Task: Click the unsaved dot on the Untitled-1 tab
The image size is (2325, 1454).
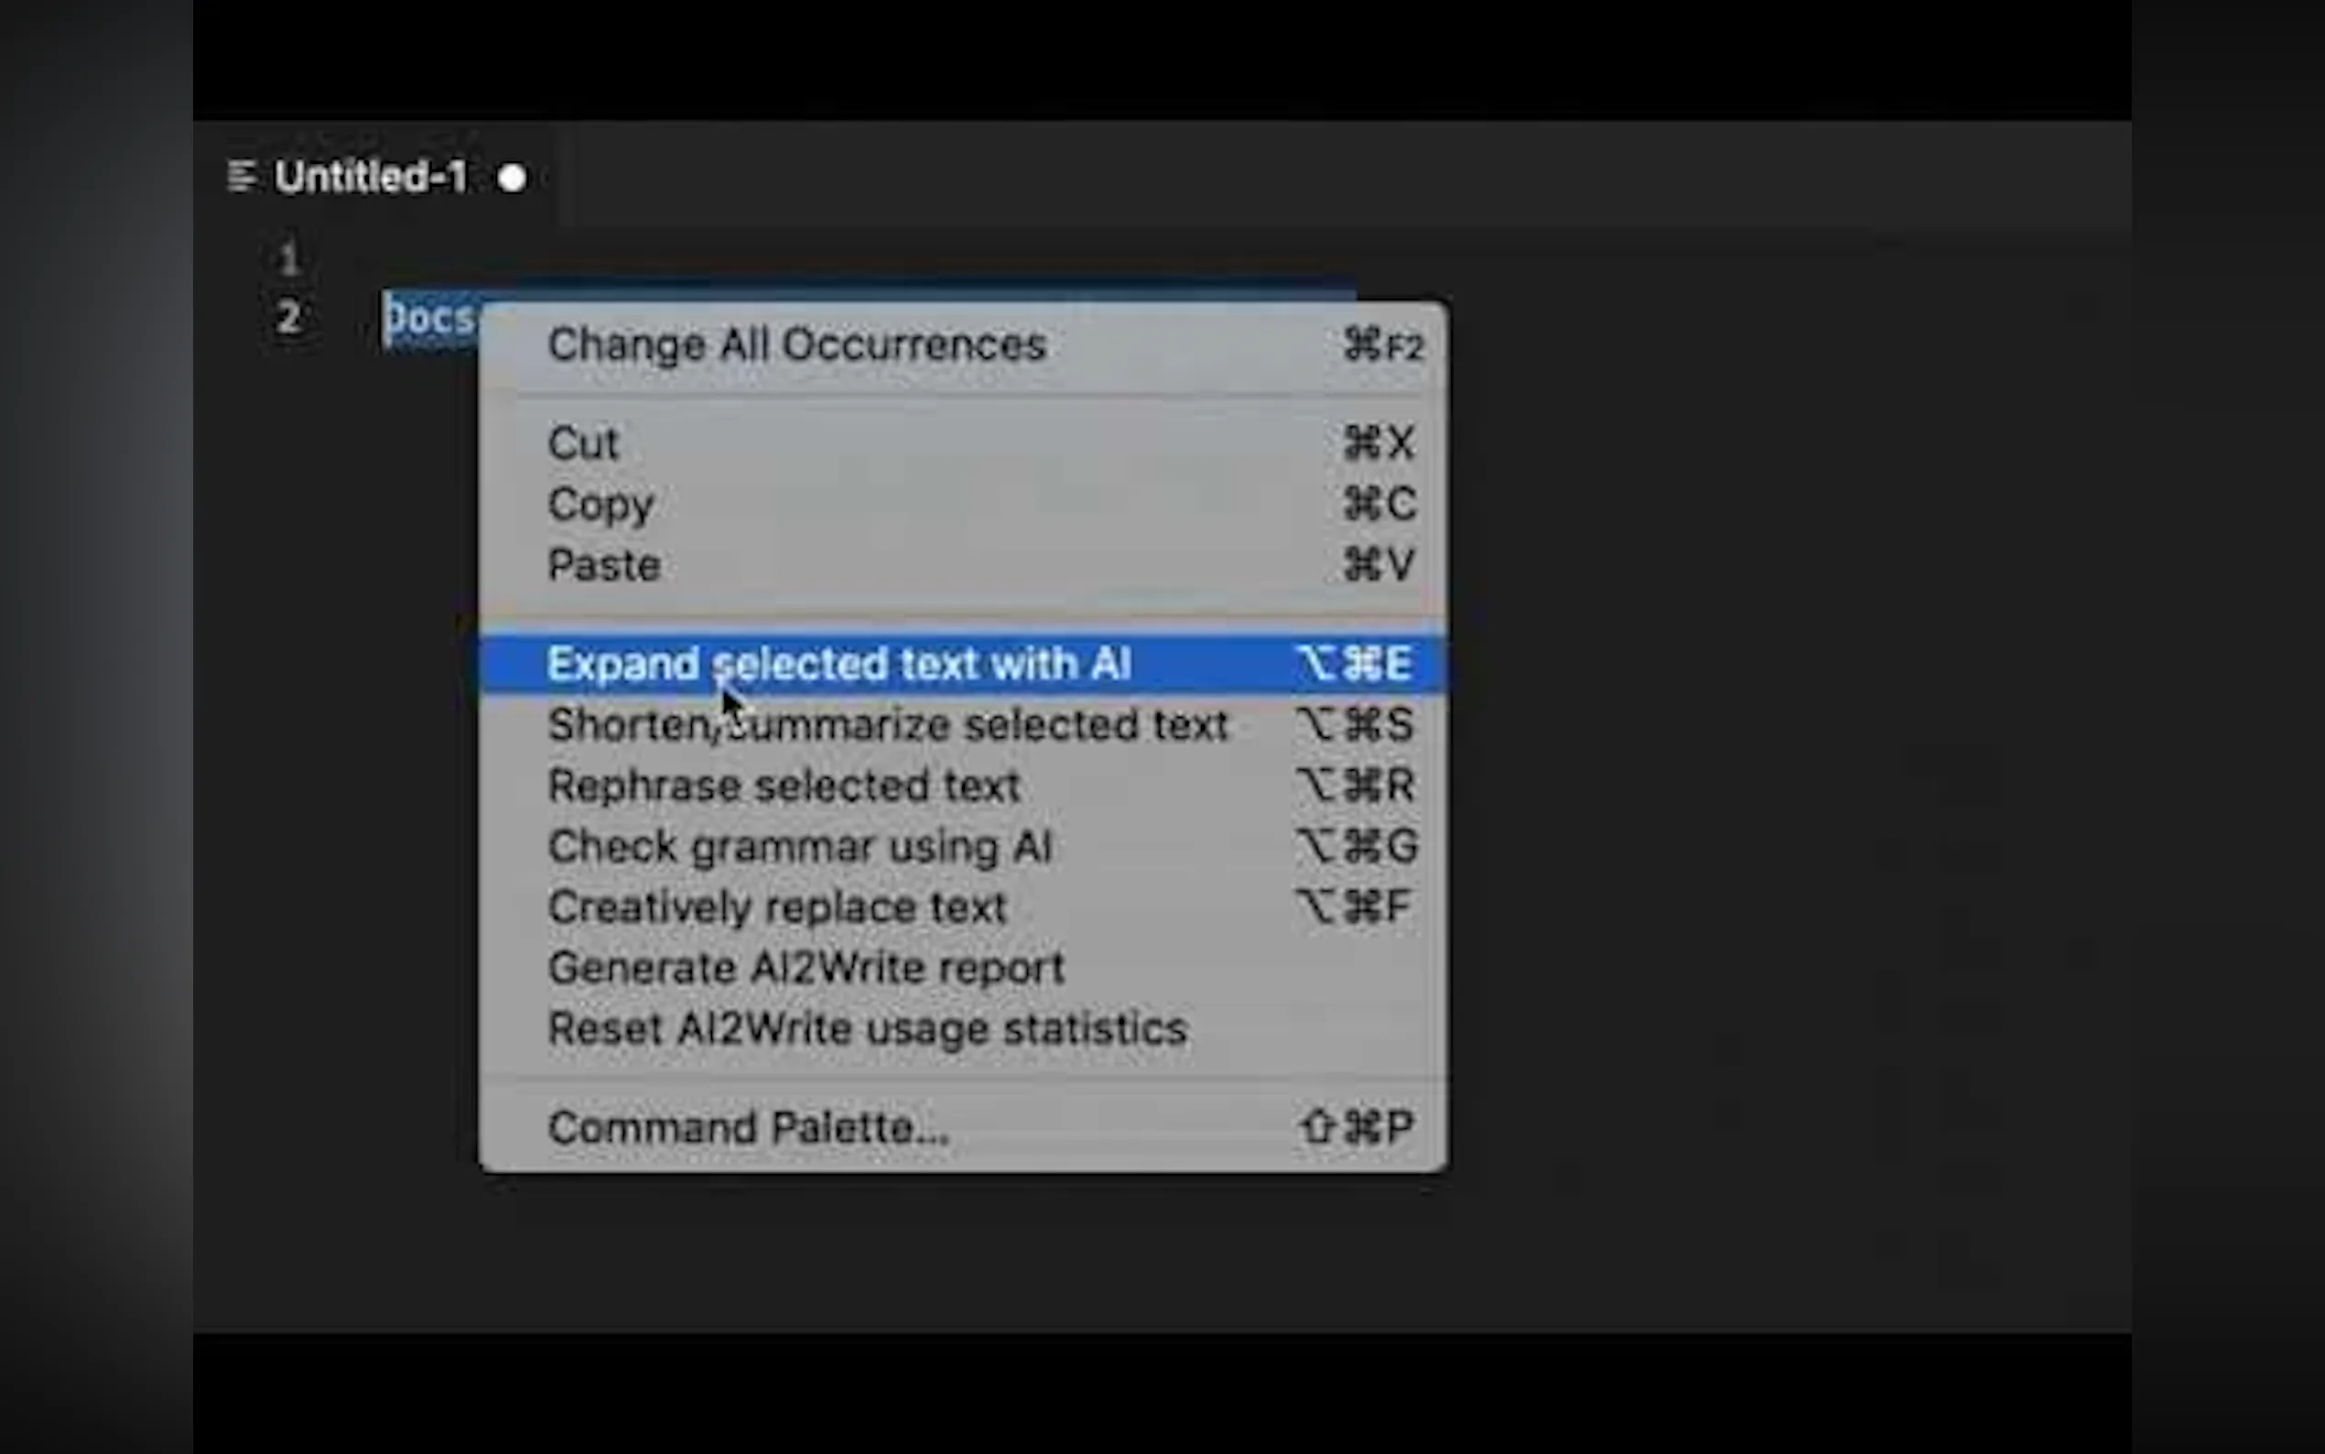Action: (x=513, y=179)
